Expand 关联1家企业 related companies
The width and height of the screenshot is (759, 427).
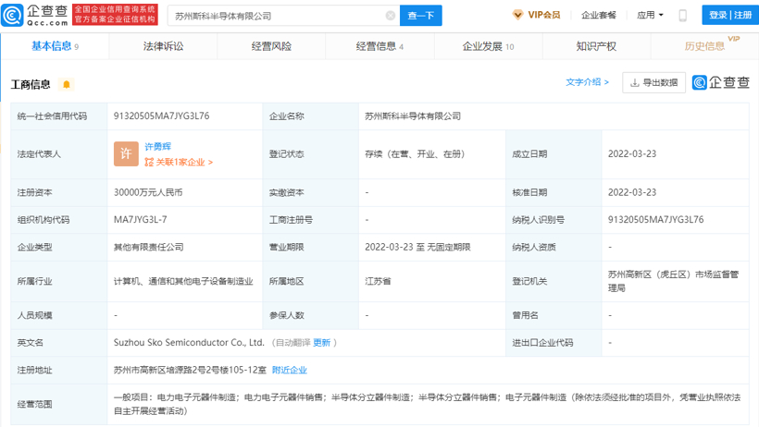pyautogui.click(x=179, y=163)
